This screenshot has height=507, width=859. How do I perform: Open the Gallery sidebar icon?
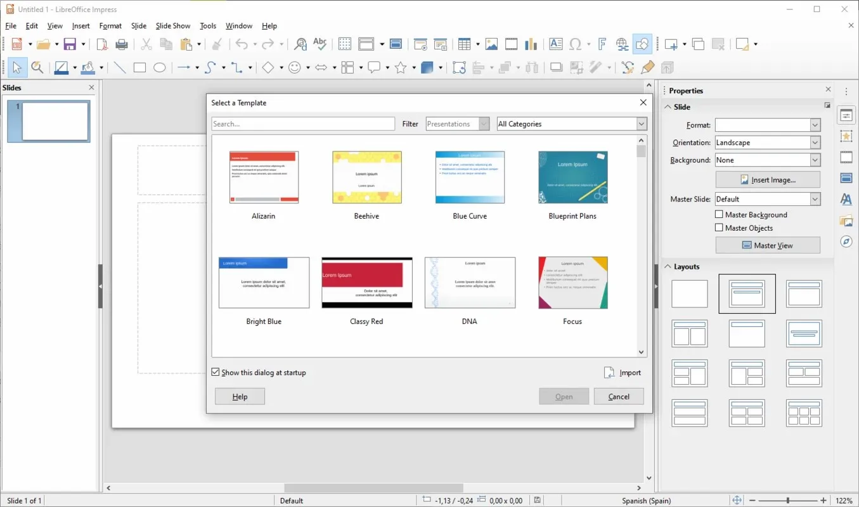coord(846,221)
